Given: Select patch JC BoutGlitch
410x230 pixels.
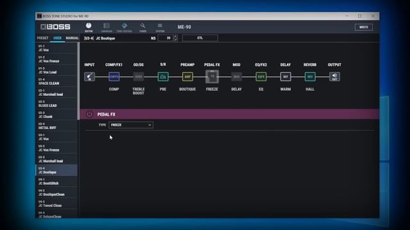Looking at the screenshot, I should coord(56,181).
